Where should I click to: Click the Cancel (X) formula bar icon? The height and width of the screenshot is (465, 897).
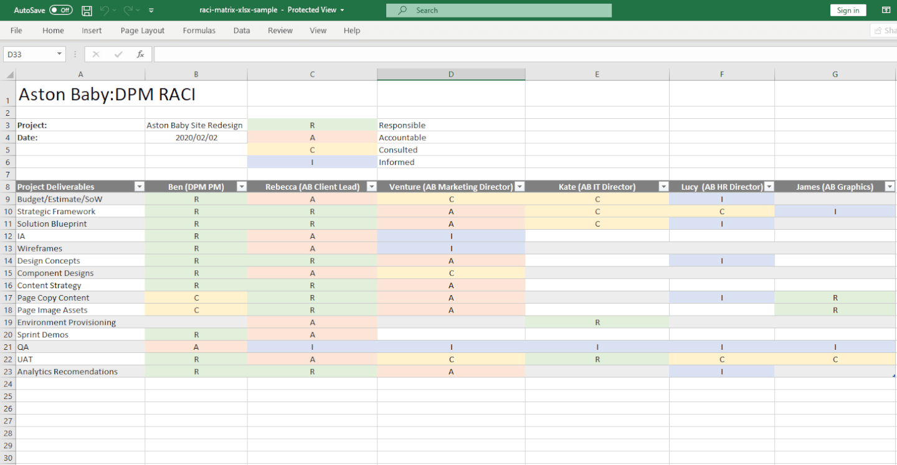click(x=96, y=54)
